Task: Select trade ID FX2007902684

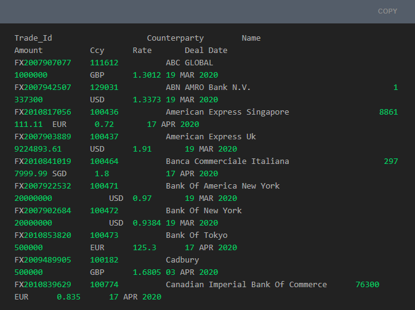Action: [x=42, y=211]
